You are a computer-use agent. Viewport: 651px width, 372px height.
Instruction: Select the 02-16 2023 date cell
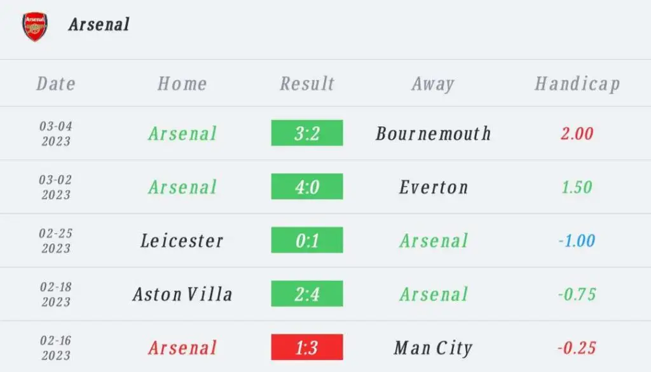coord(56,348)
